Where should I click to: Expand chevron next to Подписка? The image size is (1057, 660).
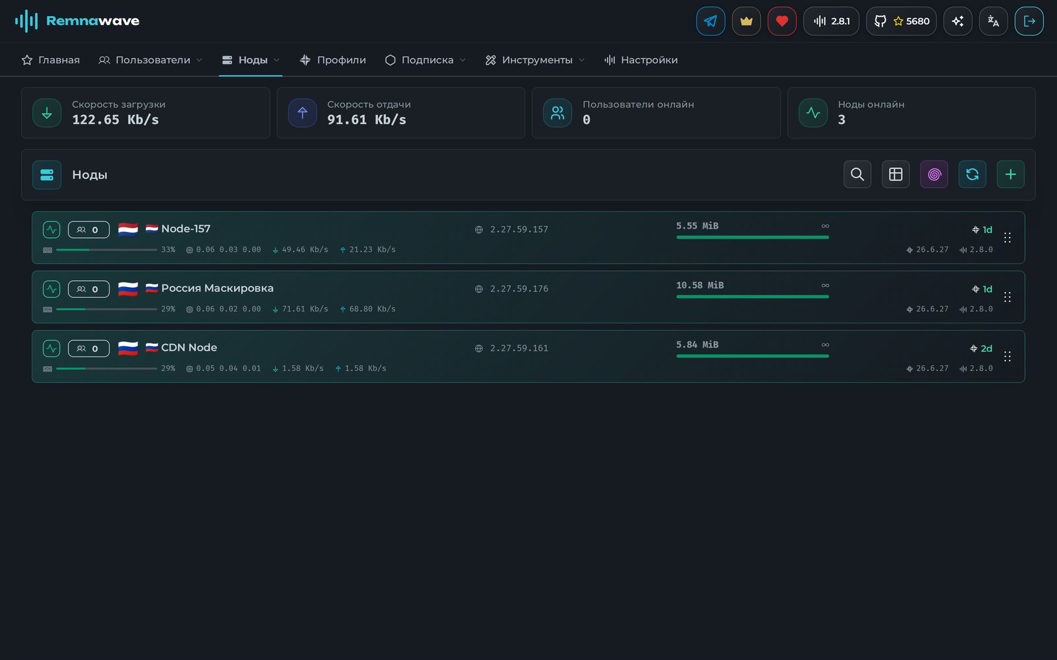pyautogui.click(x=463, y=60)
